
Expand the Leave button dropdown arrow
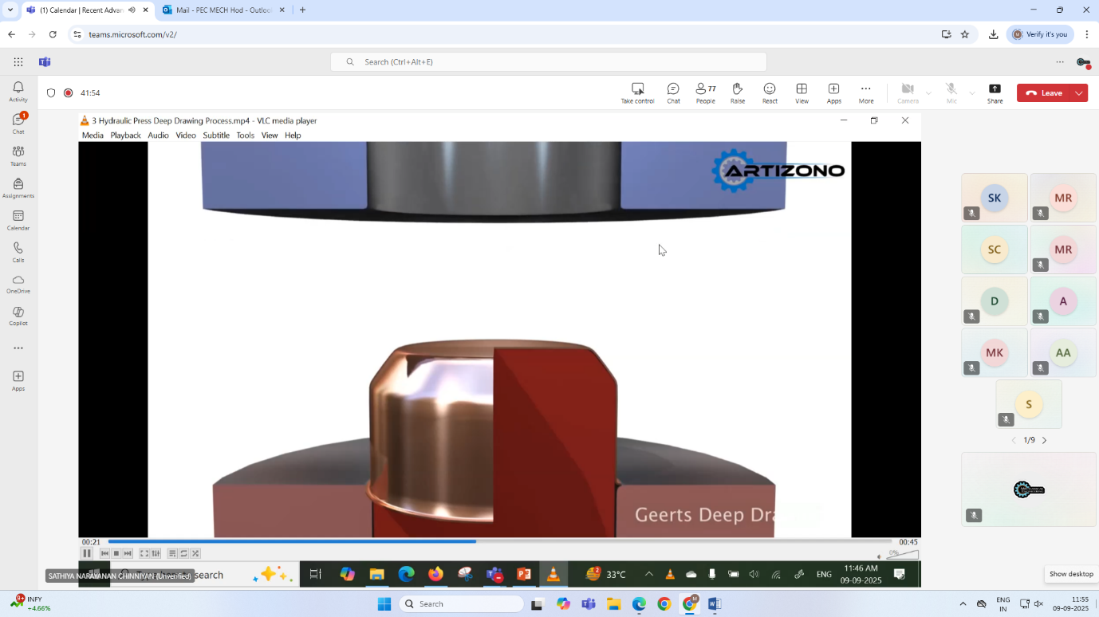1079,92
